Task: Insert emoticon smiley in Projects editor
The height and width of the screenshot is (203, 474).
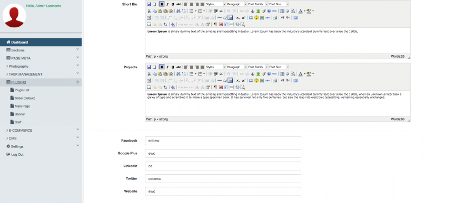Action: (256, 80)
